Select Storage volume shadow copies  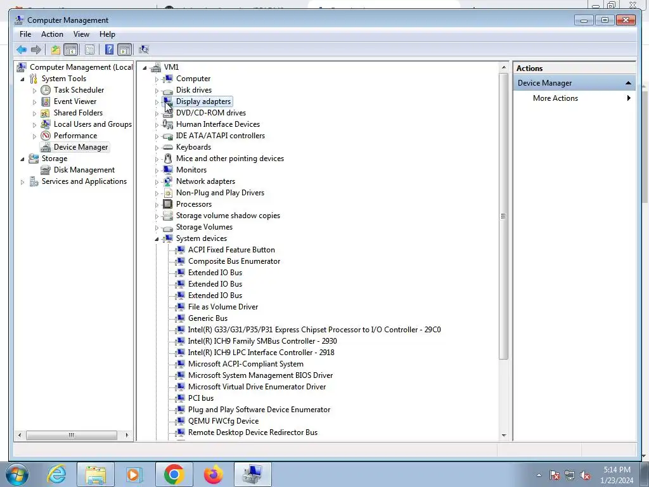[228, 216]
